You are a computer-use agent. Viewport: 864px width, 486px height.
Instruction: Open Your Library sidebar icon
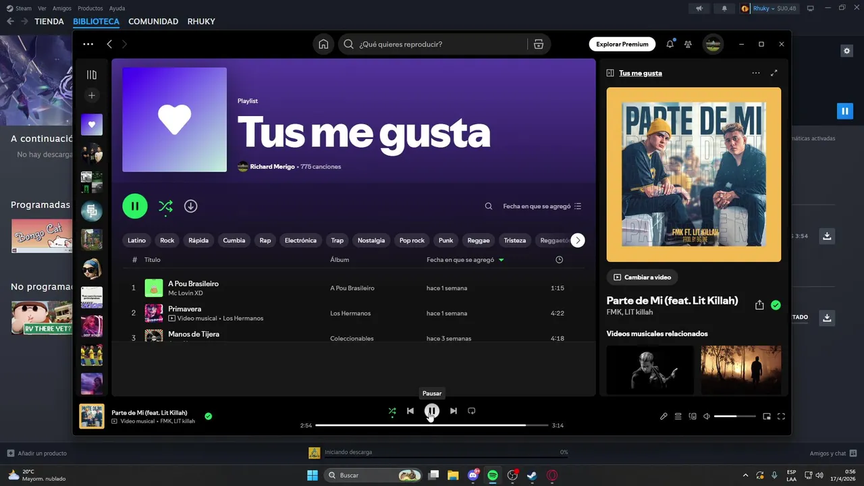pyautogui.click(x=92, y=75)
